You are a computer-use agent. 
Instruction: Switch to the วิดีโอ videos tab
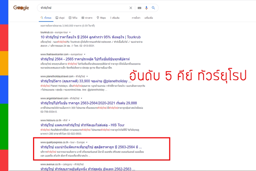(x=73, y=18)
